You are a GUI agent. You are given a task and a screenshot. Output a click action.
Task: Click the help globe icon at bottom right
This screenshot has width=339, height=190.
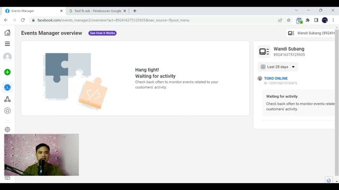pyautogui.click(x=328, y=180)
